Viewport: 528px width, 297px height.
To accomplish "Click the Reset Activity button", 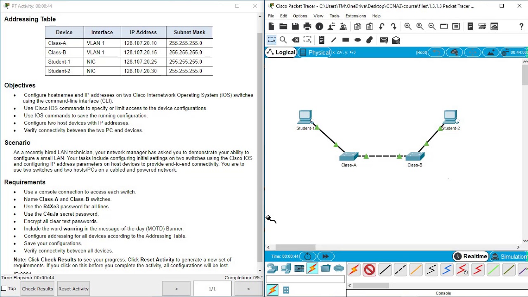I will pyautogui.click(x=73, y=289).
